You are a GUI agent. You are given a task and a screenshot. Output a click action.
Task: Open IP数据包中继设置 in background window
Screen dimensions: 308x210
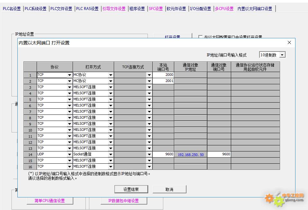(123, 201)
